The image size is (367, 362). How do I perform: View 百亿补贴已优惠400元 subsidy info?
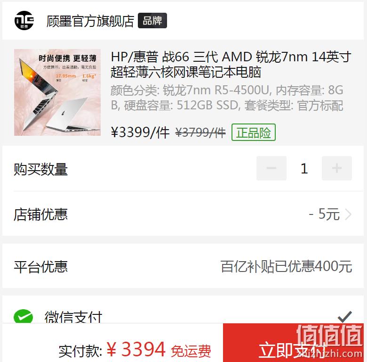(x=286, y=266)
